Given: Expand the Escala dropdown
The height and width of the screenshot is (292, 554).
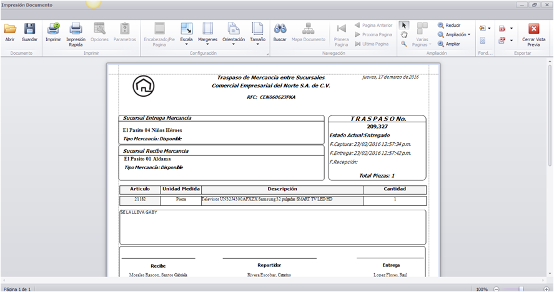Looking at the screenshot, I should pyautogui.click(x=187, y=34).
